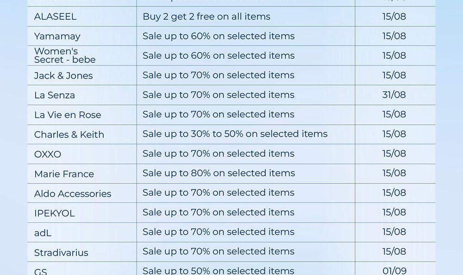Click the 31/08 end date
This screenshot has height=275, width=463.
(x=394, y=95)
